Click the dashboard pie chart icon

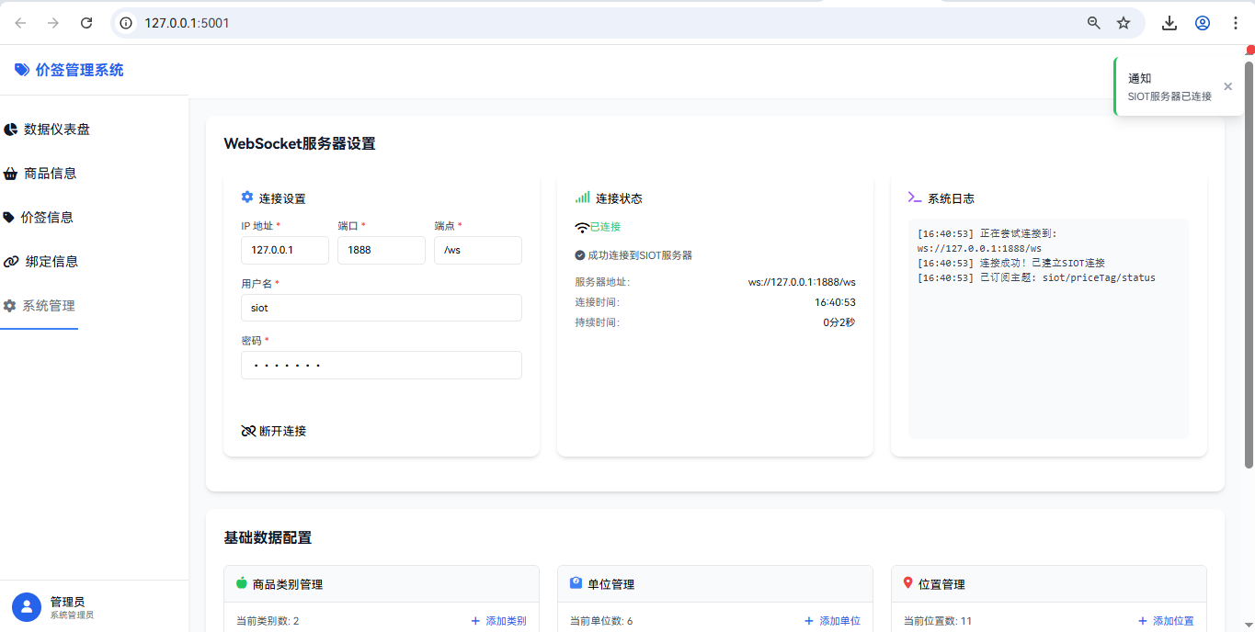(x=10, y=130)
